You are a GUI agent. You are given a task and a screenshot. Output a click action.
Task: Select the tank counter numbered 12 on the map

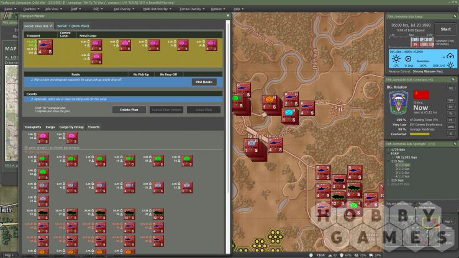pos(338,200)
